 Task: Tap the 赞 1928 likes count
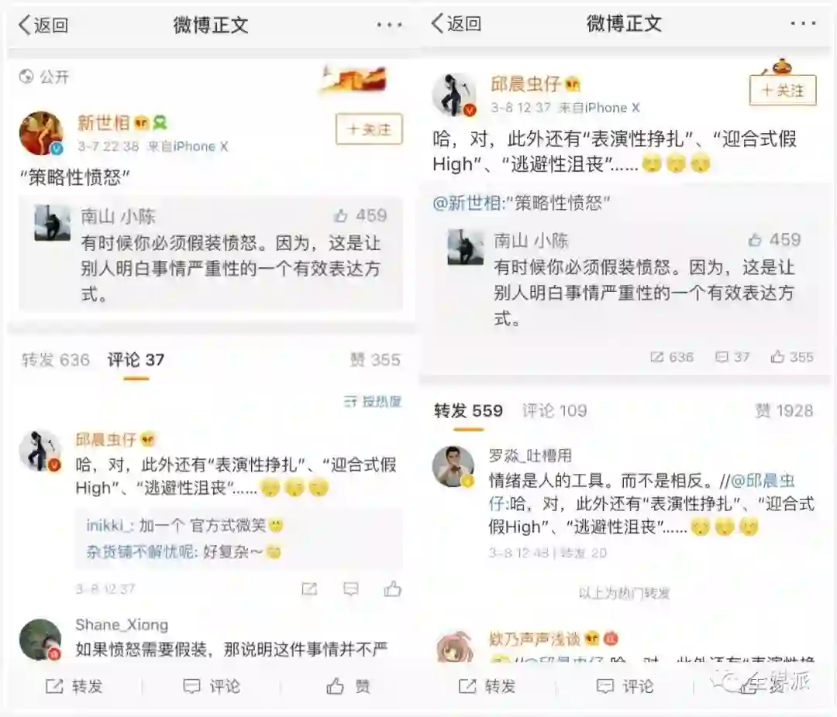[784, 410]
